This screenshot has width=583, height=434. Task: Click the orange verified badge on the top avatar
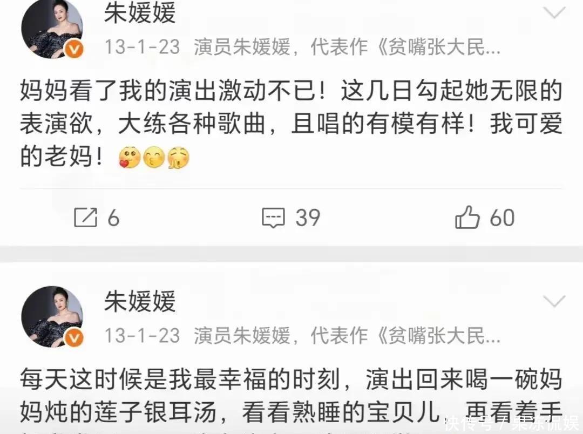74,49
